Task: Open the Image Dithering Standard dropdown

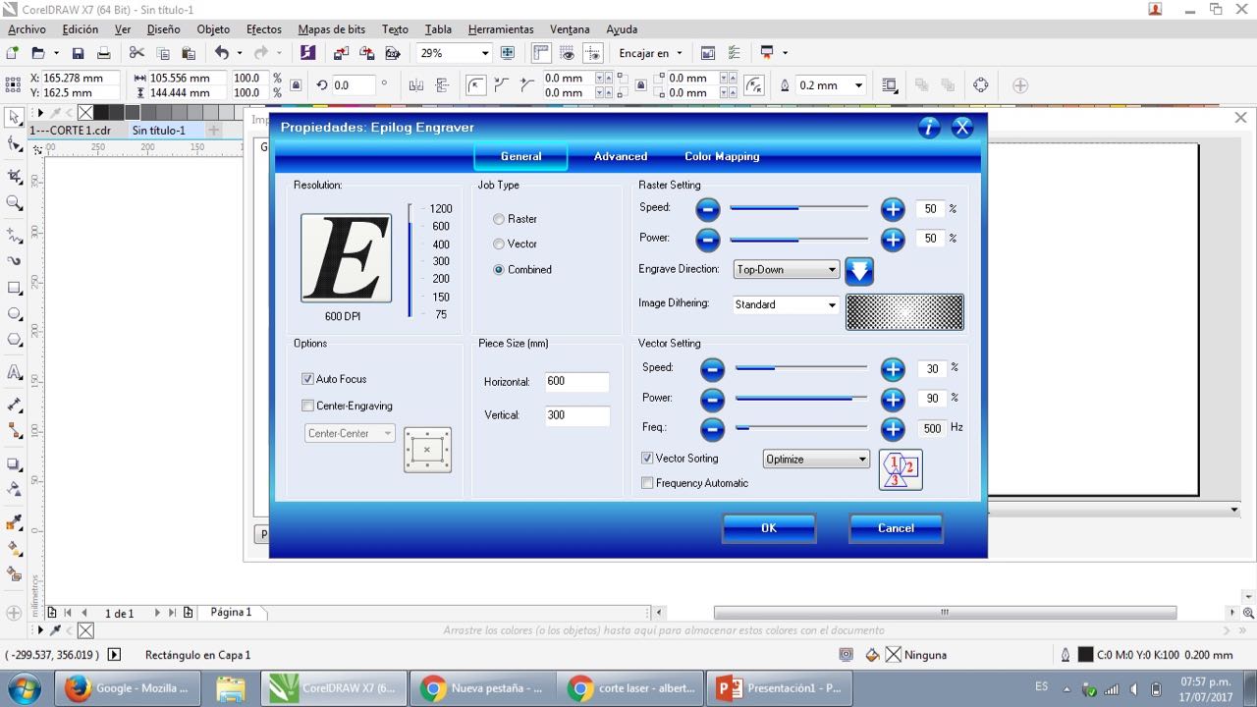Action: (787, 304)
